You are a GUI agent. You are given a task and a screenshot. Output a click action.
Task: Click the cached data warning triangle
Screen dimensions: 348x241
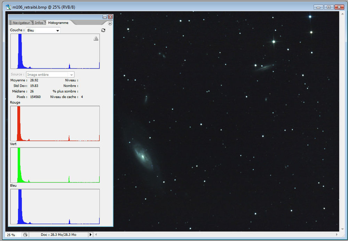click(96, 39)
